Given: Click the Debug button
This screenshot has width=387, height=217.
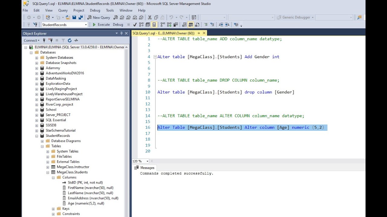Looking at the screenshot, I should (x=118, y=25).
